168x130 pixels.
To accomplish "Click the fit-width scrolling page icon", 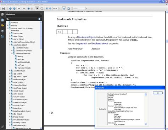I will coord(64,8).
